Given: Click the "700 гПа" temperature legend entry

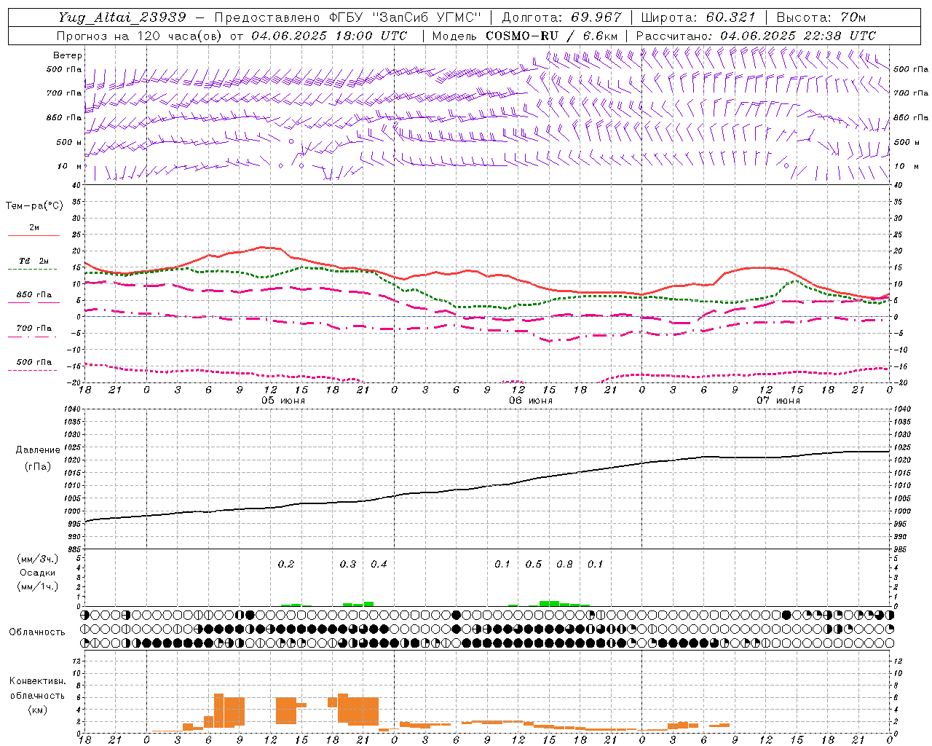Looking at the screenshot, I should [x=33, y=329].
